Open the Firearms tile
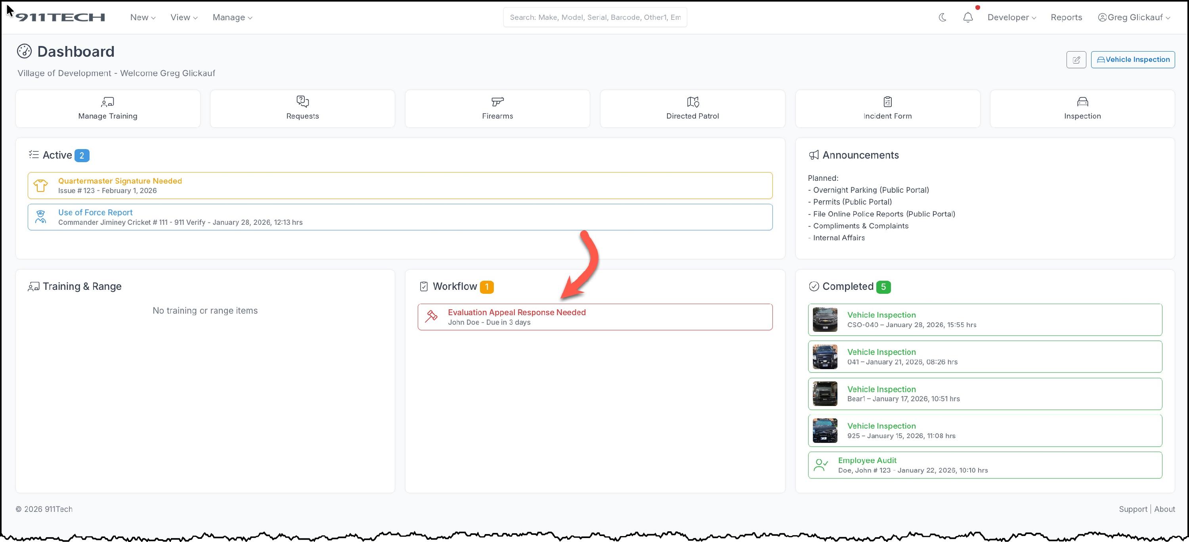This screenshot has width=1189, height=542. coord(497,109)
